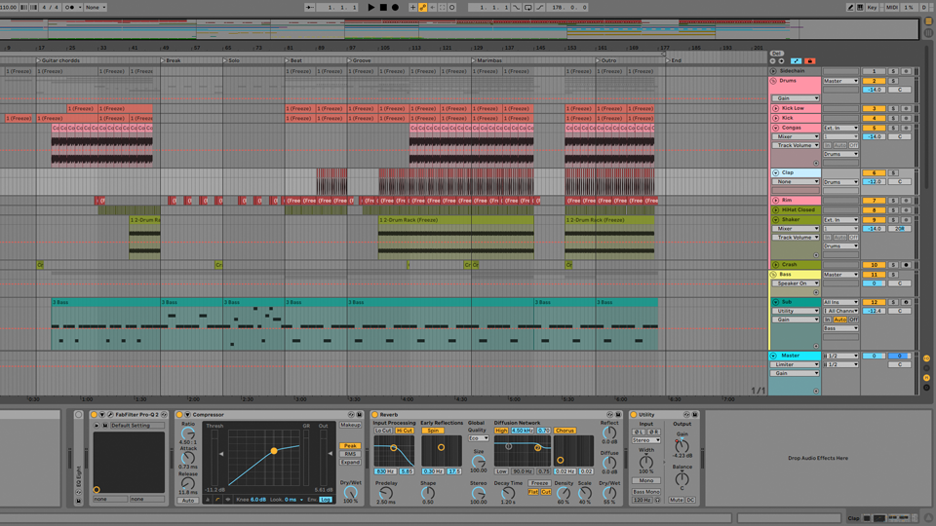Toggle track activator 10 on Crash
Image resolution: width=936 pixels, height=526 pixels.
coord(874,264)
